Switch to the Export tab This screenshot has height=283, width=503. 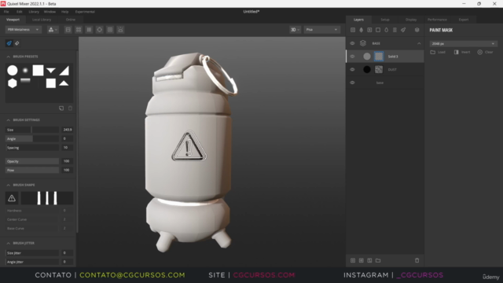464,20
